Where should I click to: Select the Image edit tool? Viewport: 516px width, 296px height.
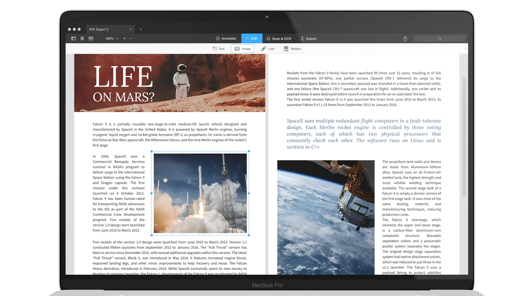(242, 49)
